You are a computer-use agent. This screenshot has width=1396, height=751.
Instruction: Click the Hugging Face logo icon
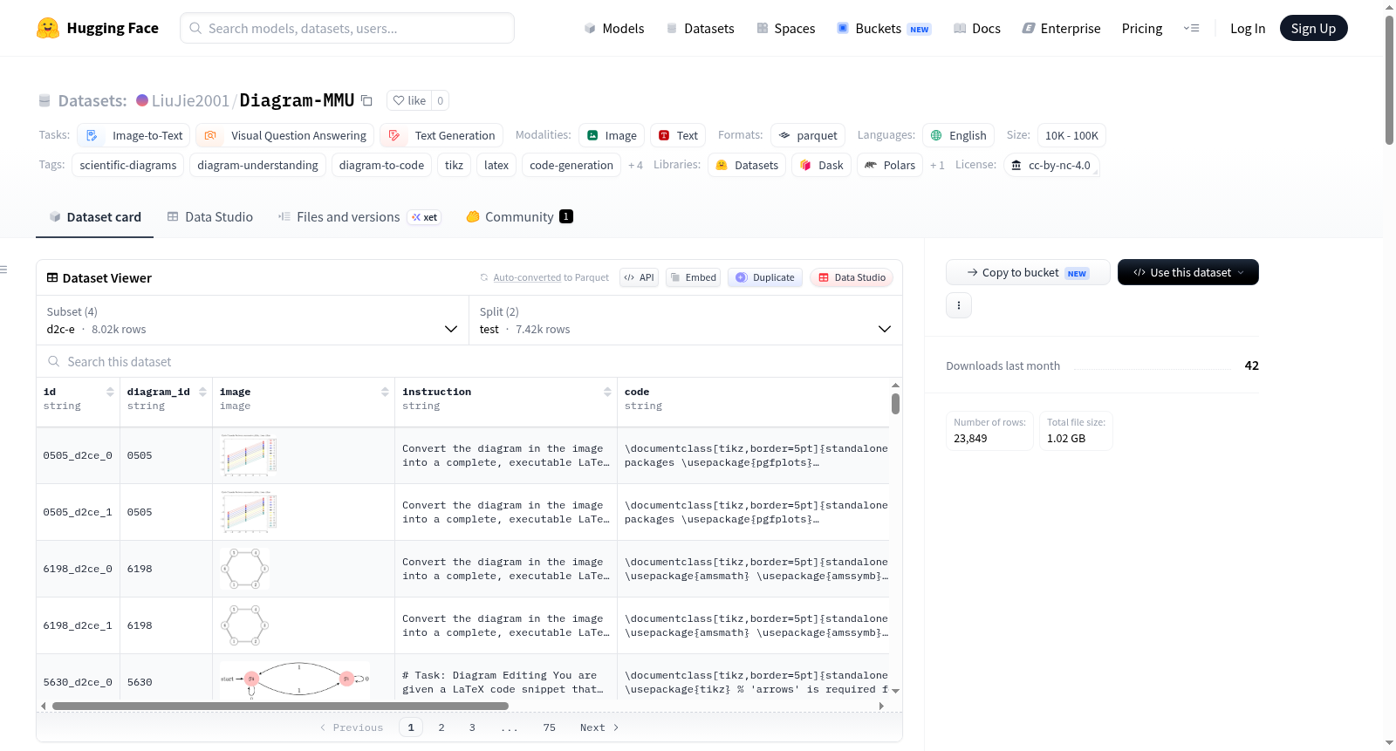pos(48,28)
